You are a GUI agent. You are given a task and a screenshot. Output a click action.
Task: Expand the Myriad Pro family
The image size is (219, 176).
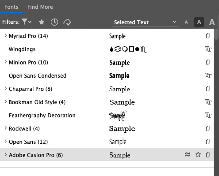(x=6, y=36)
